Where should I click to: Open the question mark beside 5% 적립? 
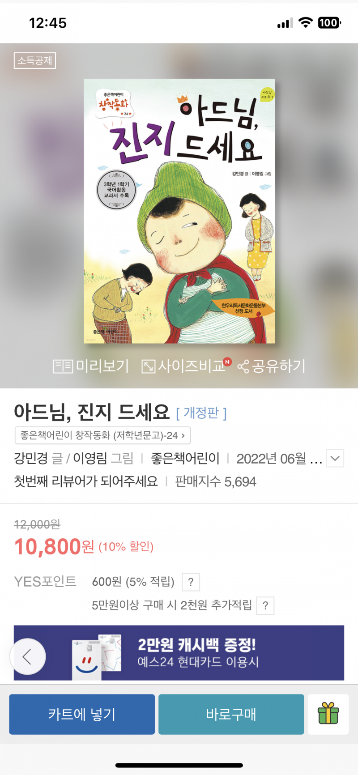191,582
